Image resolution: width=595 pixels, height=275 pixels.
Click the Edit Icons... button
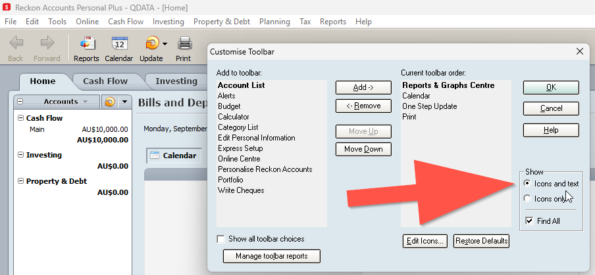[x=425, y=241]
